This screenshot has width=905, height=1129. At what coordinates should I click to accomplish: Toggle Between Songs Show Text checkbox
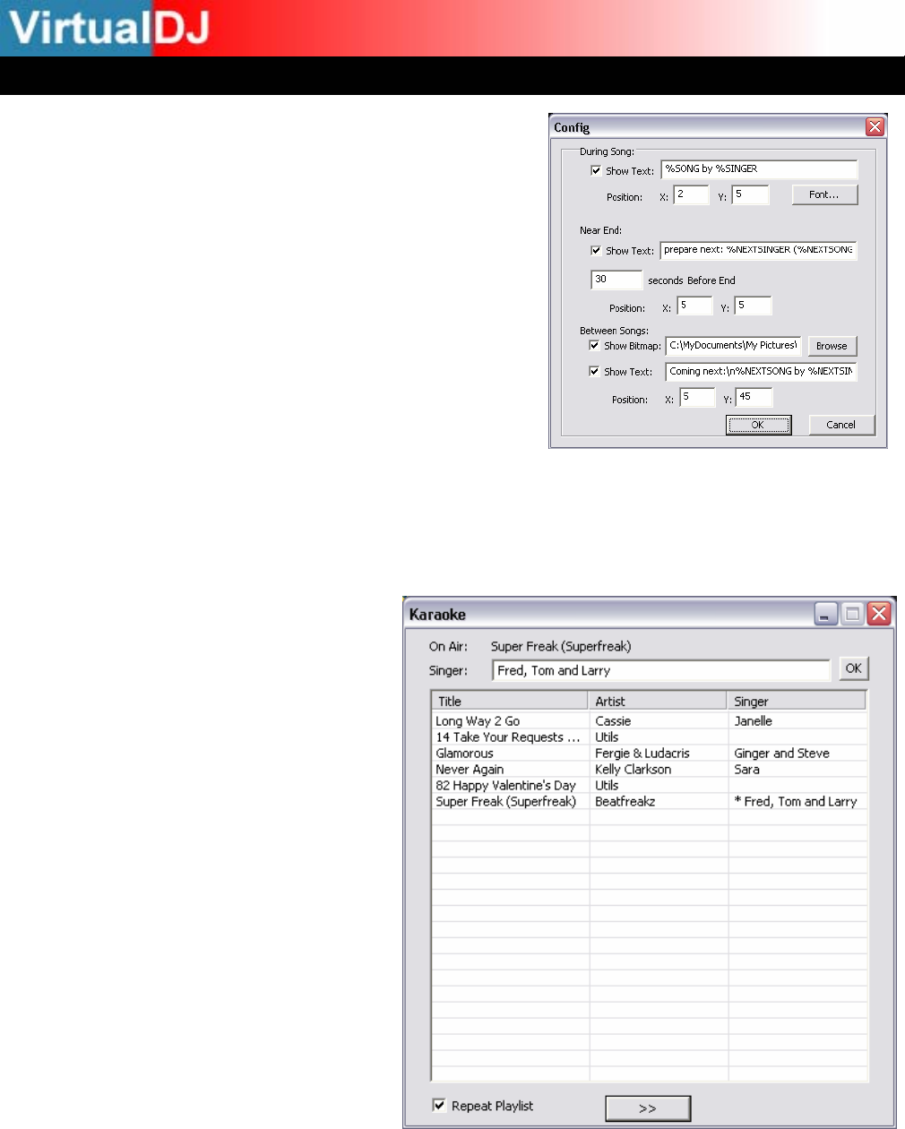pos(594,371)
